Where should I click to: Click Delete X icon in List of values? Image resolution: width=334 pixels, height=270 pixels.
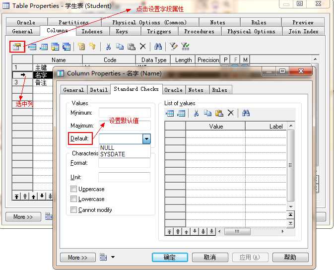231,113
